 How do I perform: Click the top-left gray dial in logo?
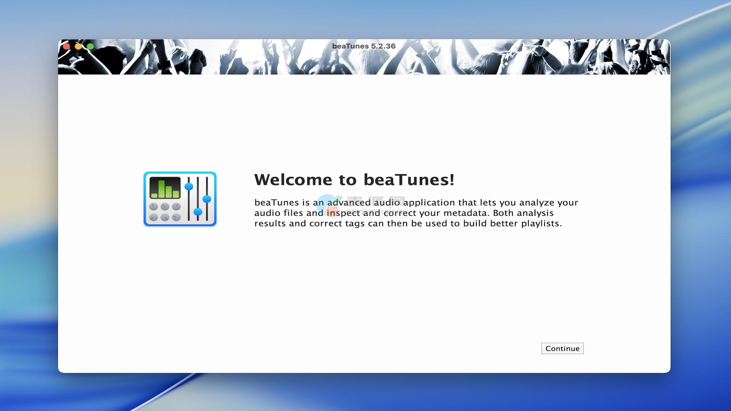tap(153, 207)
